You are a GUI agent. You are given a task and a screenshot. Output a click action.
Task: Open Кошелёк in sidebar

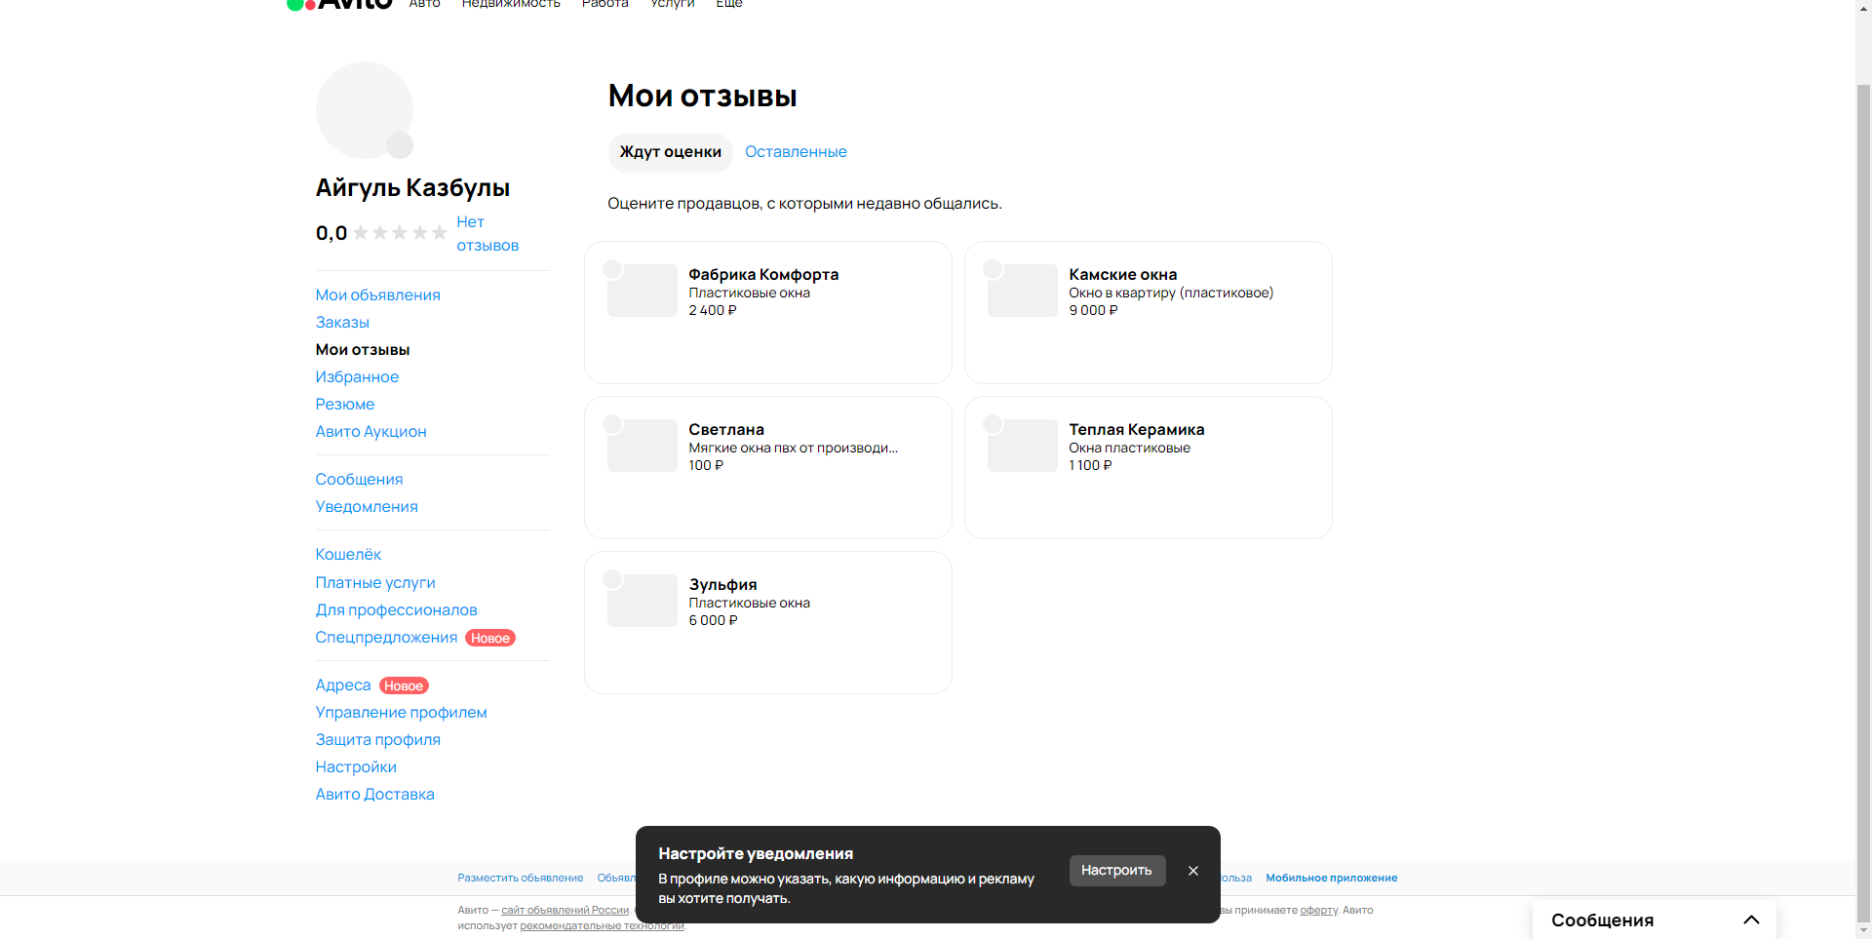(348, 555)
